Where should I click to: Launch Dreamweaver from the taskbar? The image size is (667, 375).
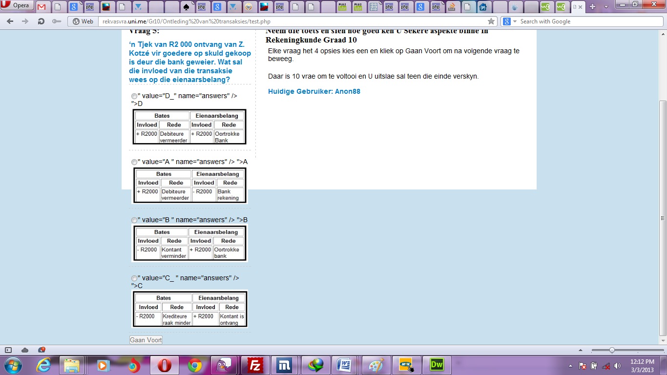(x=436, y=365)
